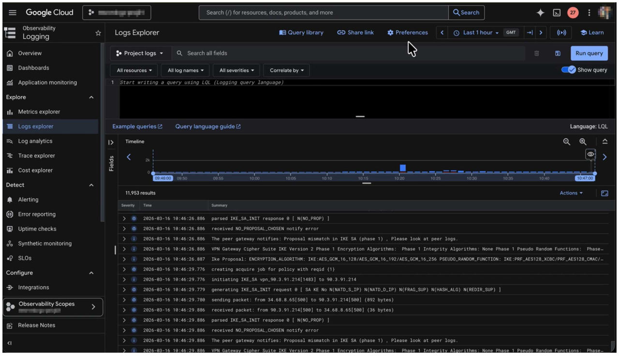619x356 pixels.
Task: Open the three-dot settings and utilities menu
Action: (589, 13)
